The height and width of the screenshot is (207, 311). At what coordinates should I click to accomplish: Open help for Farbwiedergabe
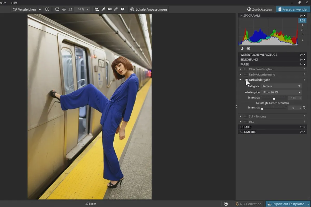304,80
